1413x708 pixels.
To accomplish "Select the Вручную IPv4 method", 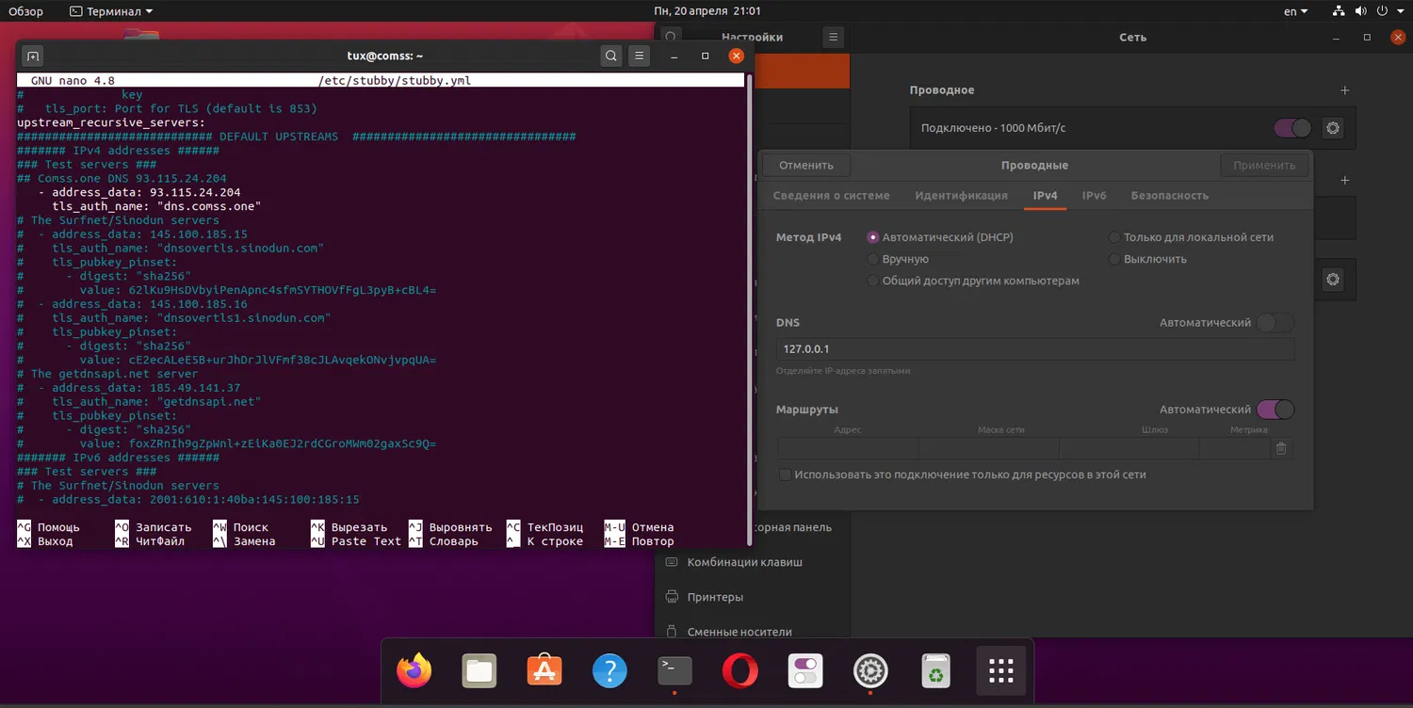I will coord(873,259).
